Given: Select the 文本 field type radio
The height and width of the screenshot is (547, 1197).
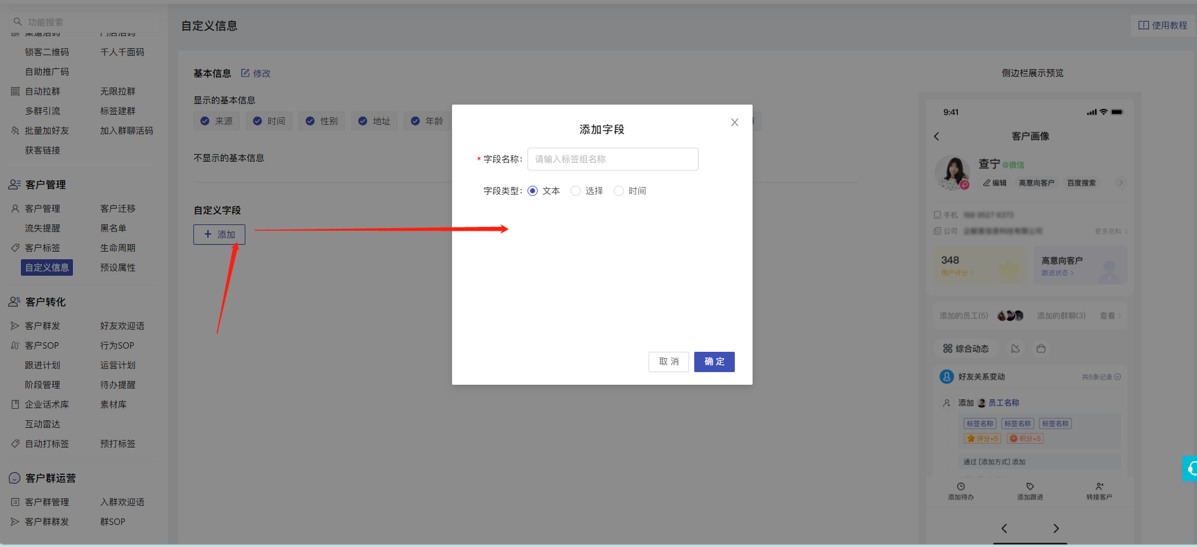Looking at the screenshot, I should pos(533,191).
